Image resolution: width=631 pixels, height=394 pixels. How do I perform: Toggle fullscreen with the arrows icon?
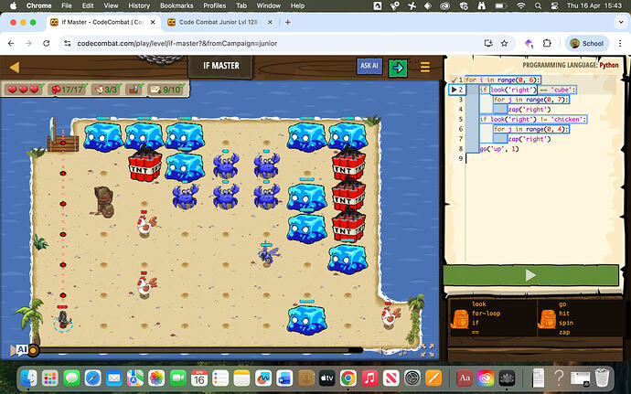click(x=428, y=350)
